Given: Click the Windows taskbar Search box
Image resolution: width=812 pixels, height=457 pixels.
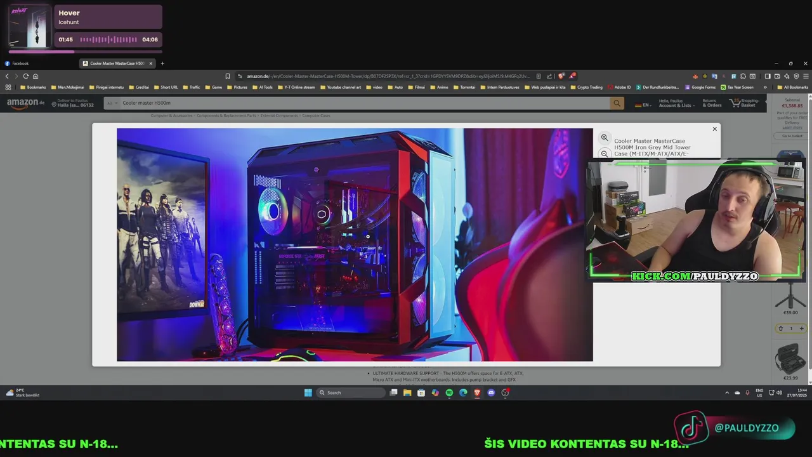Looking at the screenshot, I should coord(351,393).
